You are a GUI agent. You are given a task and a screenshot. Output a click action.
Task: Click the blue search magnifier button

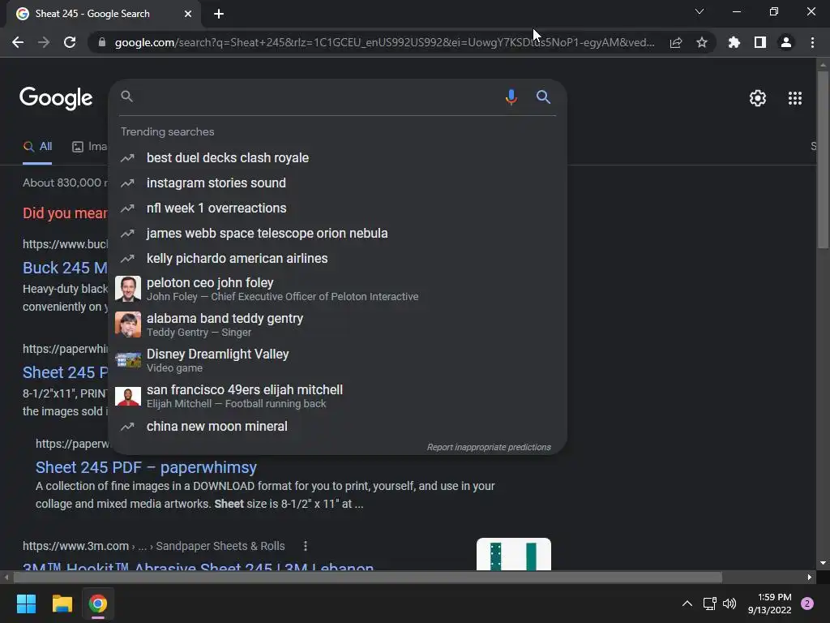(x=543, y=97)
